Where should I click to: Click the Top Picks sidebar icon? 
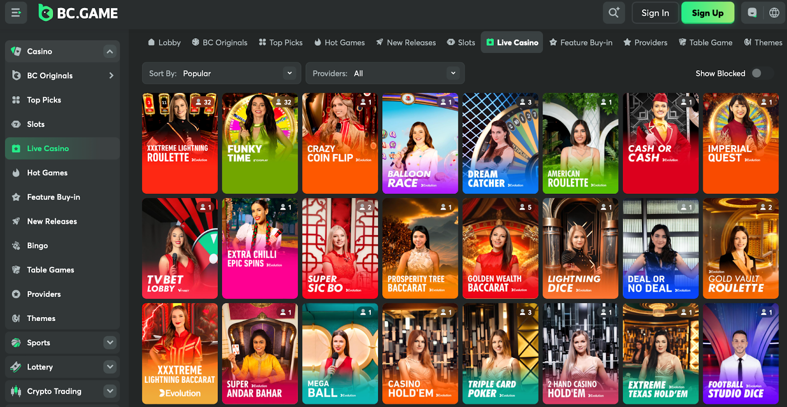coord(16,100)
